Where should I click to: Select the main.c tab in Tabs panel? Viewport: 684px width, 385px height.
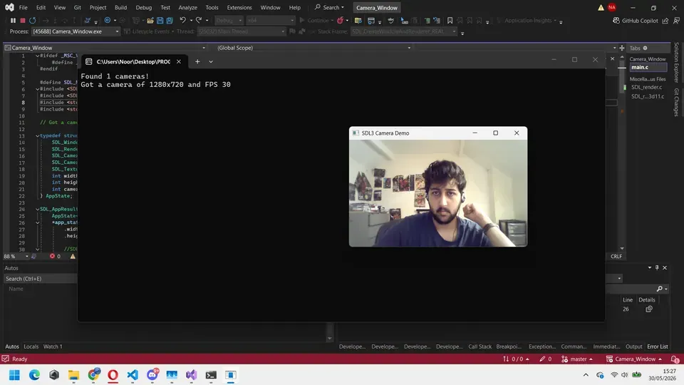click(648, 67)
